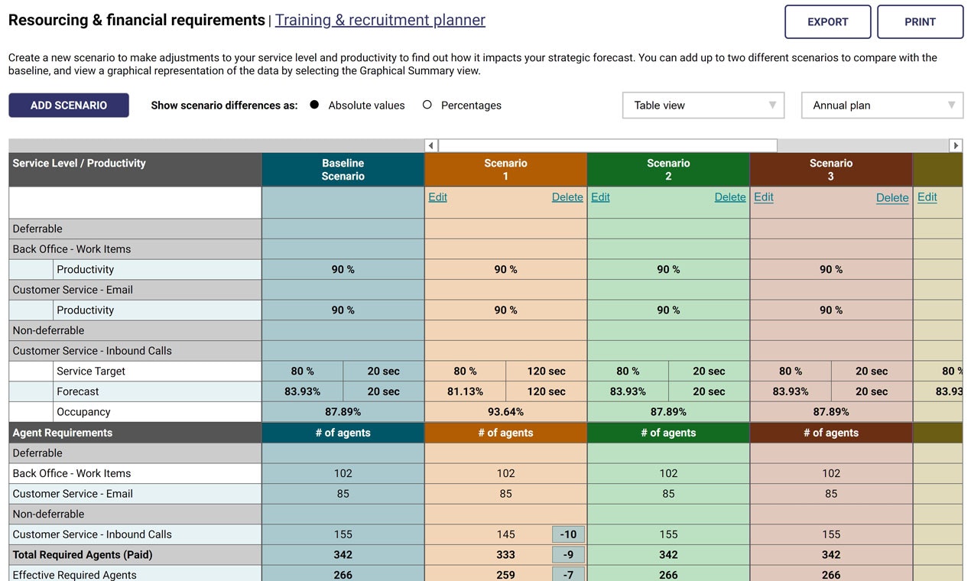The height and width of the screenshot is (581, 971).
Task: Select Customer Service - Inbound Calls agents row
Action: [x=135, y=534]
